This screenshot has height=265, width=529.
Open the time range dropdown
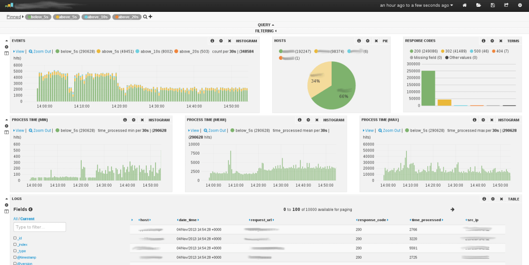pyautogui.click(x=416, y=5)
